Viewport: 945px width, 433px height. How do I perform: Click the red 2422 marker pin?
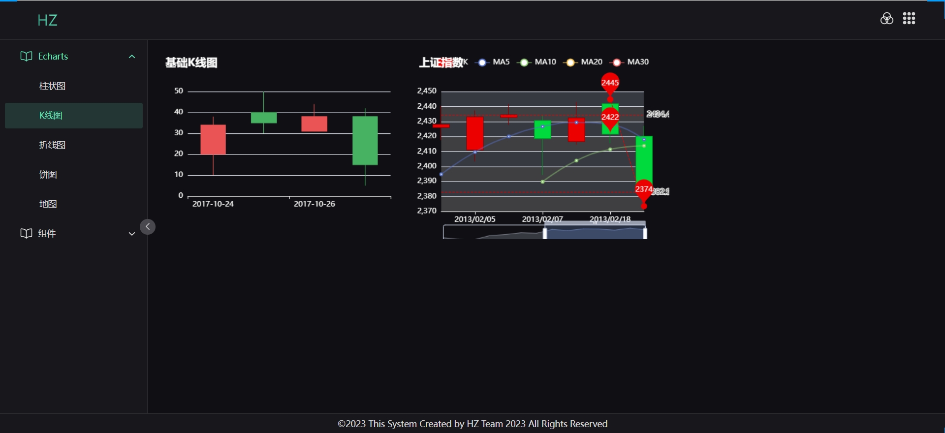[610, 118]
